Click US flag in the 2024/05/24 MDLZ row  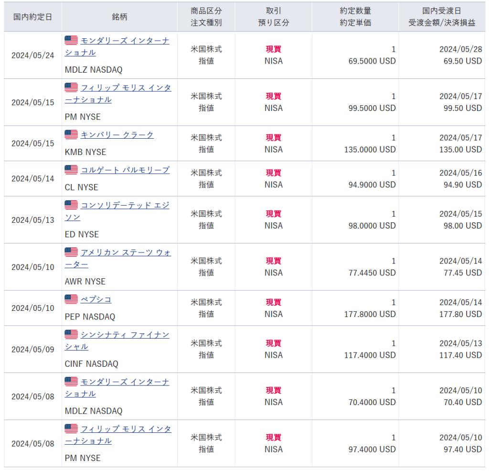point(71,41)
